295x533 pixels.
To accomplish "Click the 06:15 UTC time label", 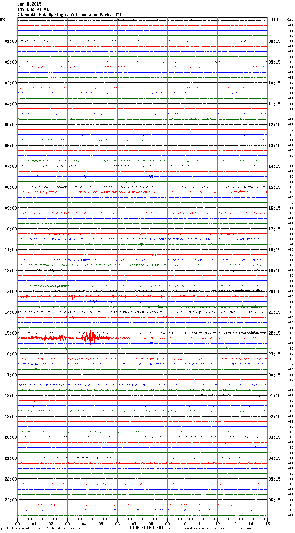I will pyautogui.click(x=275, y=500).
